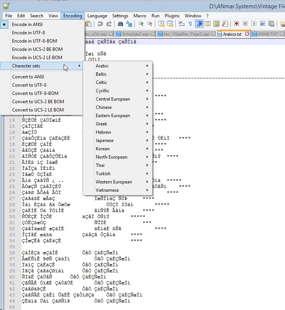
Task: Click the Stop Recording square icon
Action: tap(245, 24)
